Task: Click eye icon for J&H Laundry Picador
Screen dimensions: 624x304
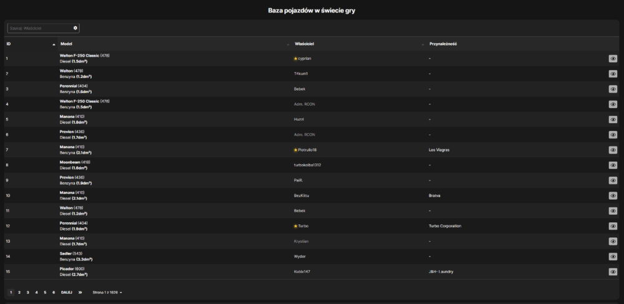Action: [x=613, y=272]
